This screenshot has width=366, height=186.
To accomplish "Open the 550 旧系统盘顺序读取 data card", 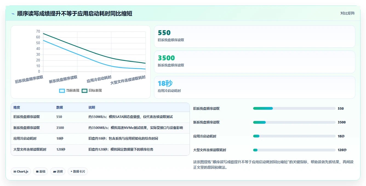I will 255,36.
